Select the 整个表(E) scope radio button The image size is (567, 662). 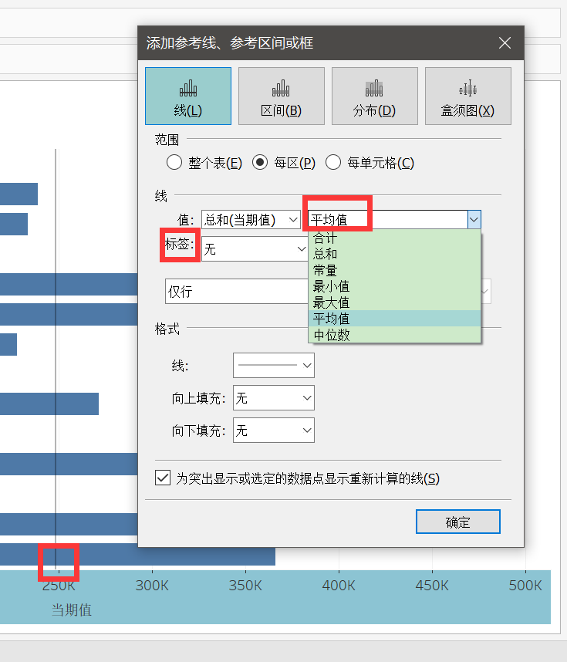coord(174,162)
